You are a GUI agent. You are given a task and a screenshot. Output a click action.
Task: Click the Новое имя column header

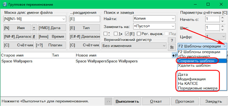pyautogui.click(x=124, y=55)
